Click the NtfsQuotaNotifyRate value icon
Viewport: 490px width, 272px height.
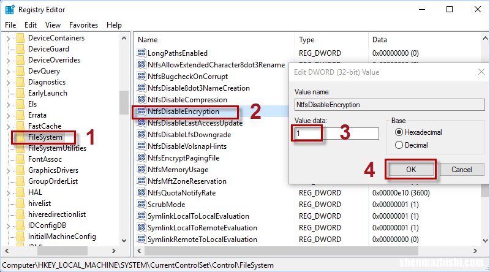141,192
